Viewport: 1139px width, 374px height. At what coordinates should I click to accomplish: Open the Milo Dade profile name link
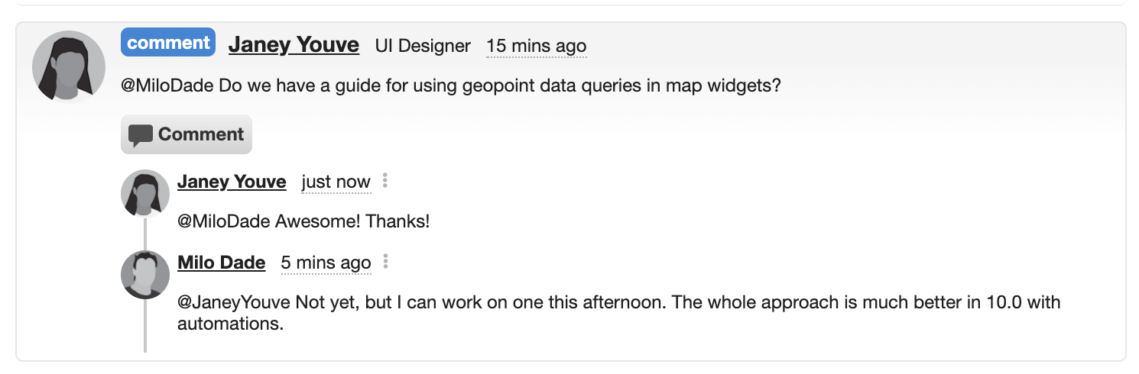point(221,263)
